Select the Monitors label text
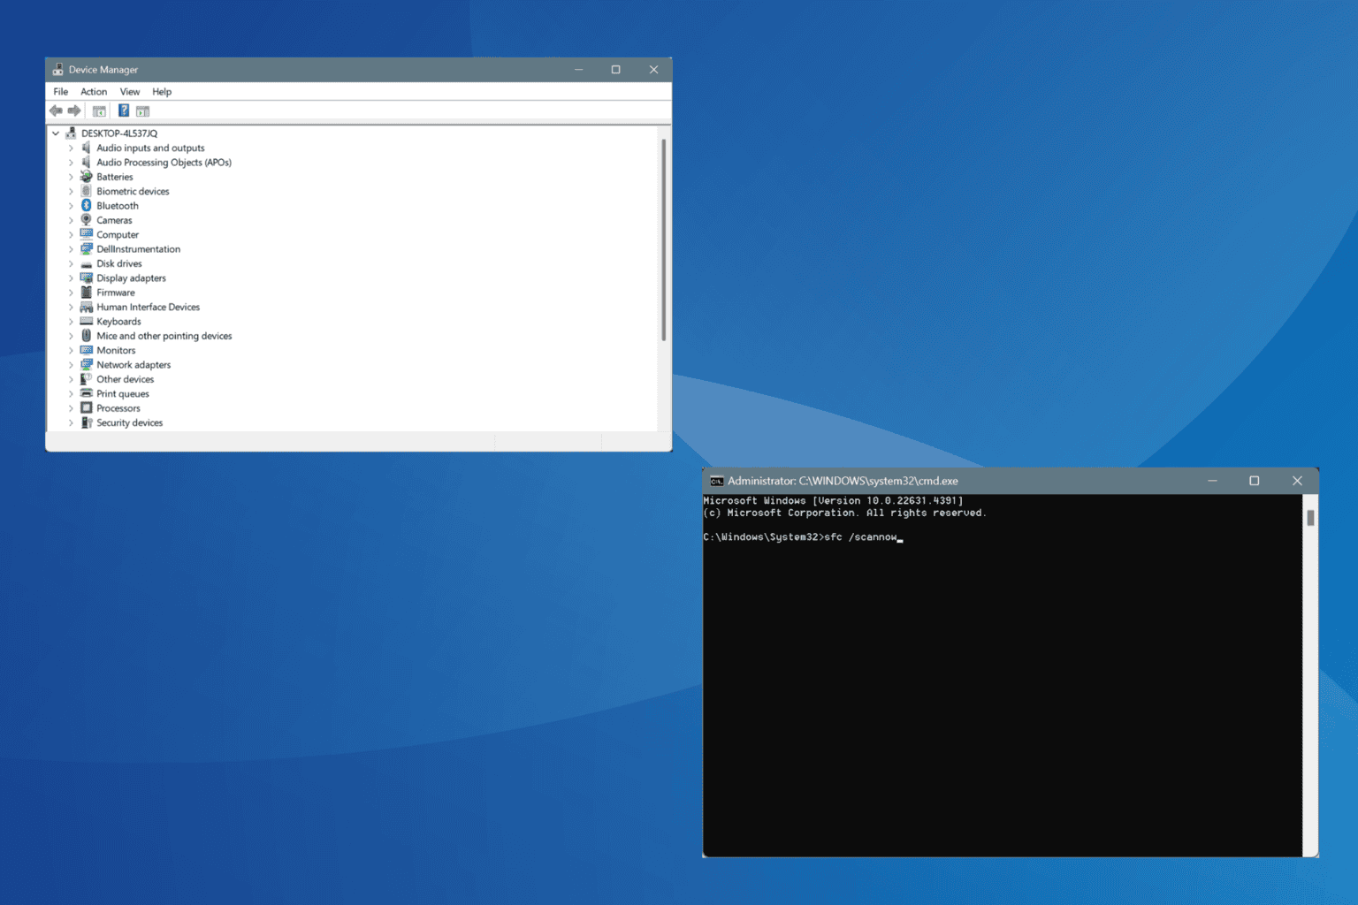 click(x=116, y=350)
